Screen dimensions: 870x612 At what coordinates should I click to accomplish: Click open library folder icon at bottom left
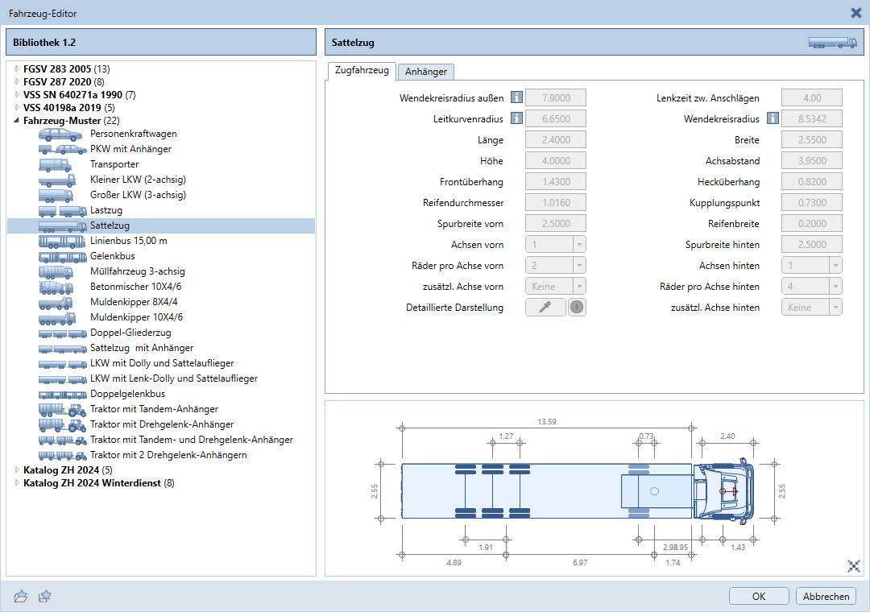click(x=22, y=597)
